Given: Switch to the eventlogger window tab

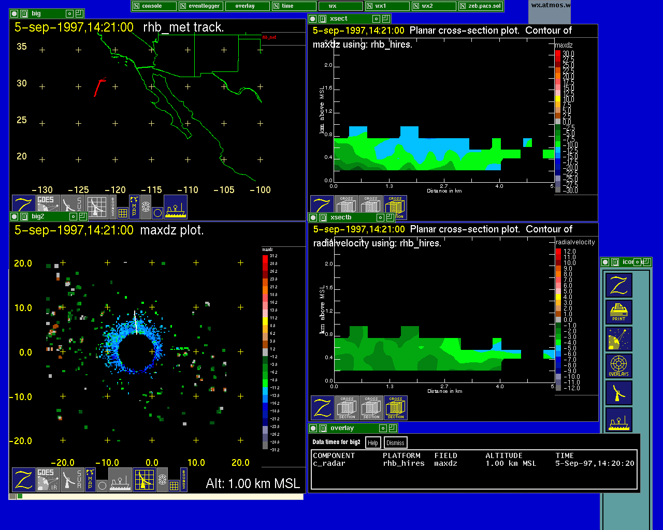Looking at the screenshot, I should coord(201,6).
